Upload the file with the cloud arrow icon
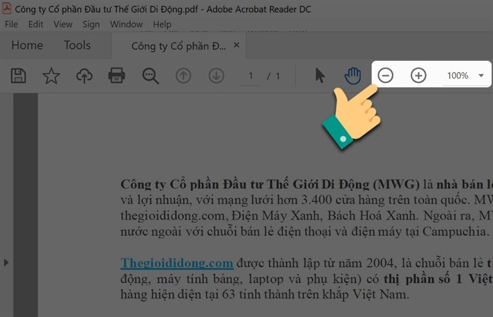 pyautogui.click(x=84, y=76)
